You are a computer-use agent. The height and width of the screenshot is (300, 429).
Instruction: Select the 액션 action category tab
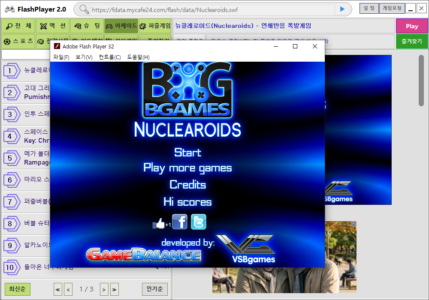coord(52,26)
